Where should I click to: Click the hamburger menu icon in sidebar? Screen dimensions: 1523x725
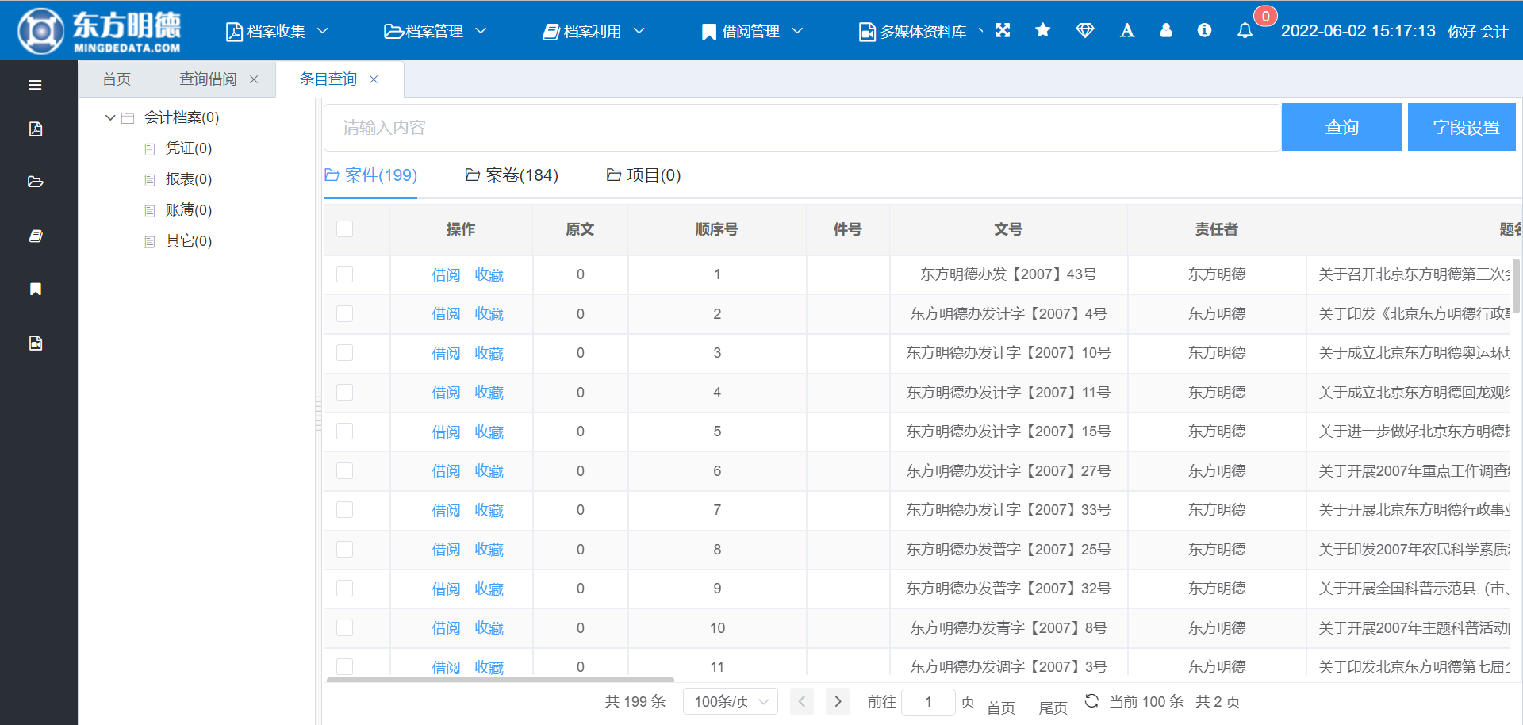coord(33,86)
